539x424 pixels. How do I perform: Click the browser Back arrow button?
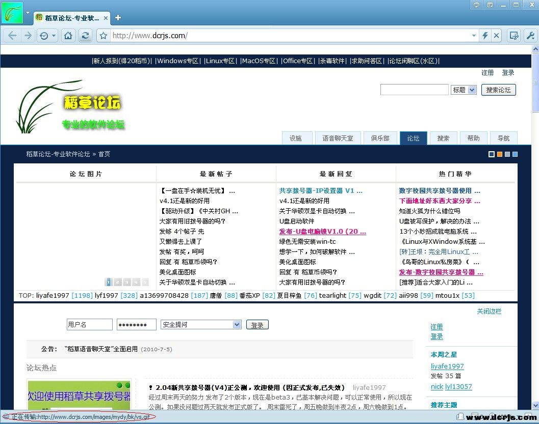pyautogui.click(x=12, y=36)
